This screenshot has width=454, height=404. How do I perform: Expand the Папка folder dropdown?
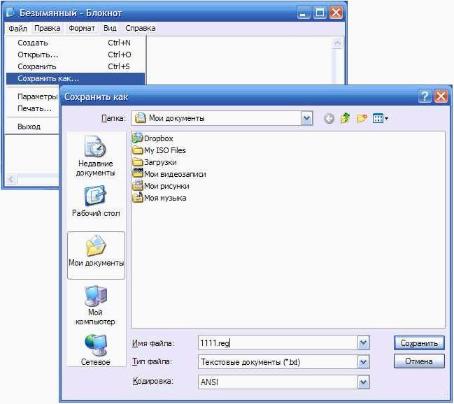point(306,118)
